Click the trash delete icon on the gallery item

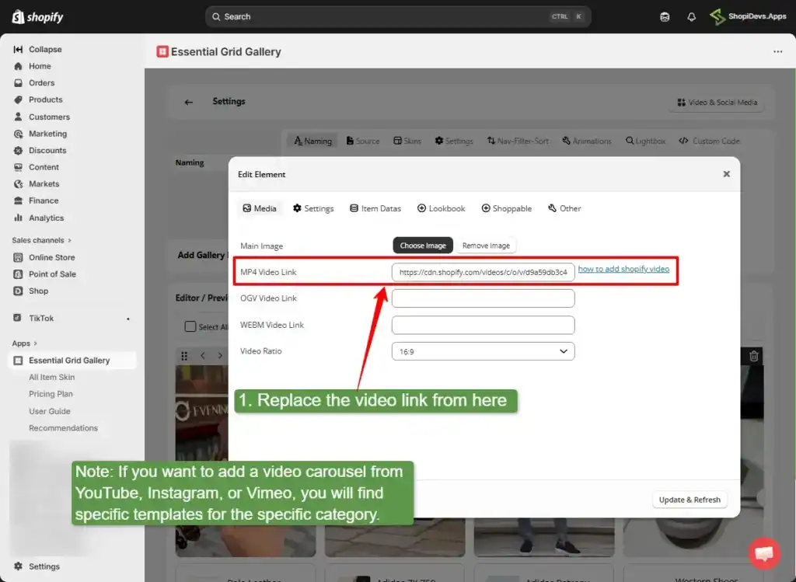tap(753, 355)
